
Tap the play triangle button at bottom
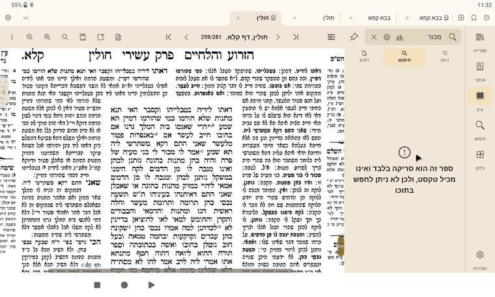click(x=152, y=285)
